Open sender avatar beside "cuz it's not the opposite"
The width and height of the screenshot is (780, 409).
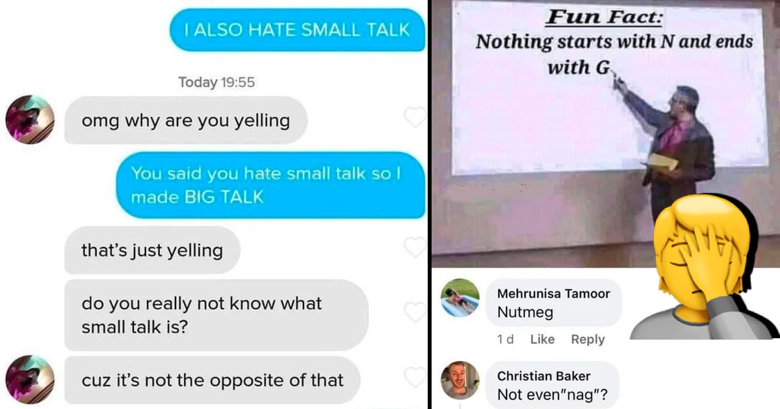pos(30,379)
